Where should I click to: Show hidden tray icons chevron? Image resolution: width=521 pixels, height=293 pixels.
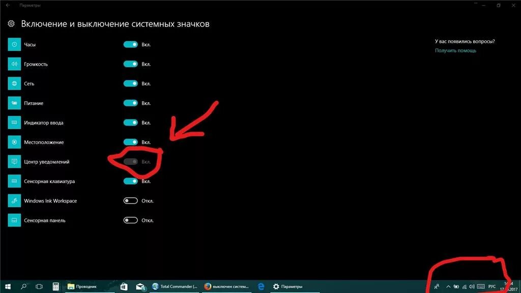[x=448, y=286]
